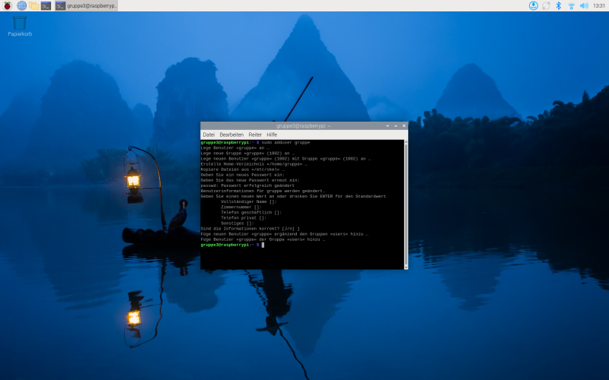Open the file manager folder icon
This screenshot has width=609, height=380.
point(33,5)
